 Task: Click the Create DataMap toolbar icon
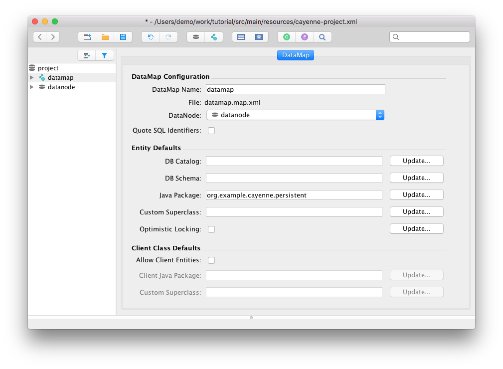pyautogui.click(x=214, y=37)
